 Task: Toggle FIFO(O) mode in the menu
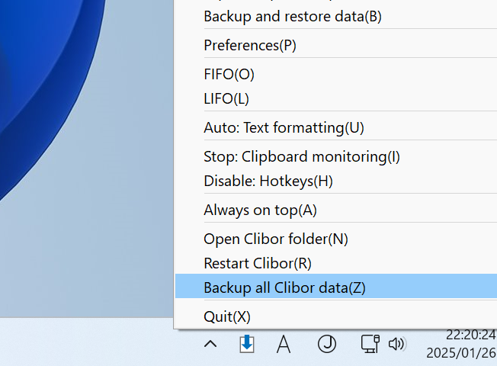tap(336, 74)
